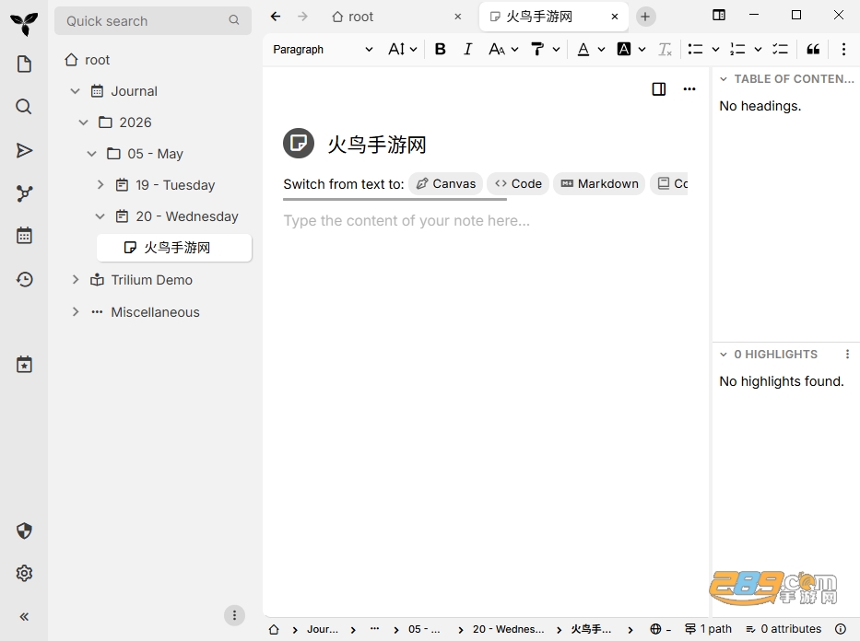This screenshot has width=860, height=641.
Task: Toggle italic formatting
Action: 468,50
